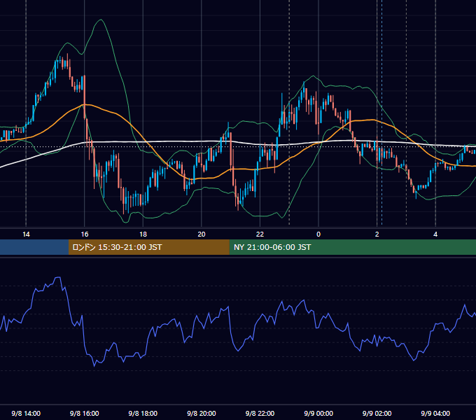This screenshot has height=420, width=476.
Task: Click the 9/9 04:00 date label
Action: 435,413
